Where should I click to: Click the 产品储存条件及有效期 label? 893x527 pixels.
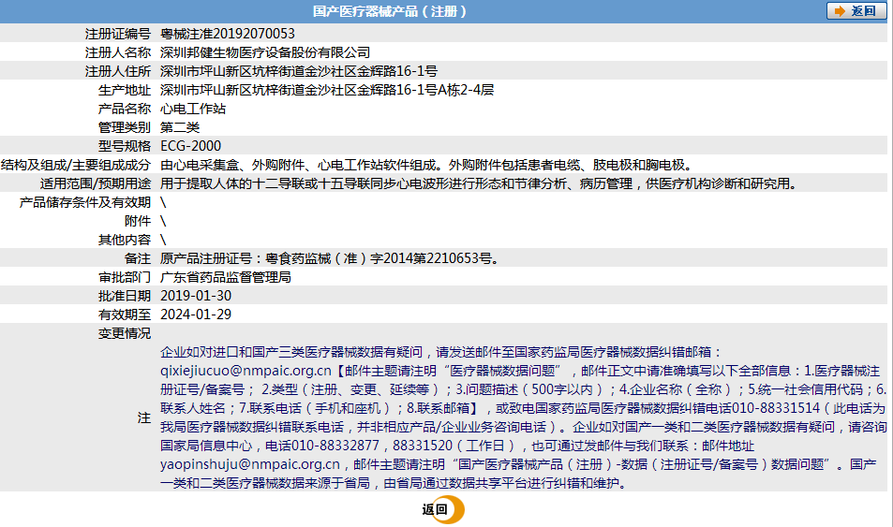click(85, 202)
